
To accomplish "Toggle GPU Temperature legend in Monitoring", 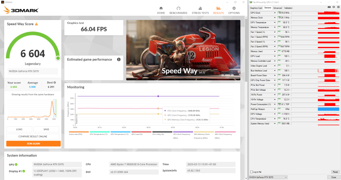I will [121, 133].
